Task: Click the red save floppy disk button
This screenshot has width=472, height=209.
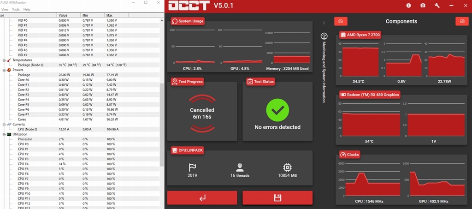Action: point(277,198)
